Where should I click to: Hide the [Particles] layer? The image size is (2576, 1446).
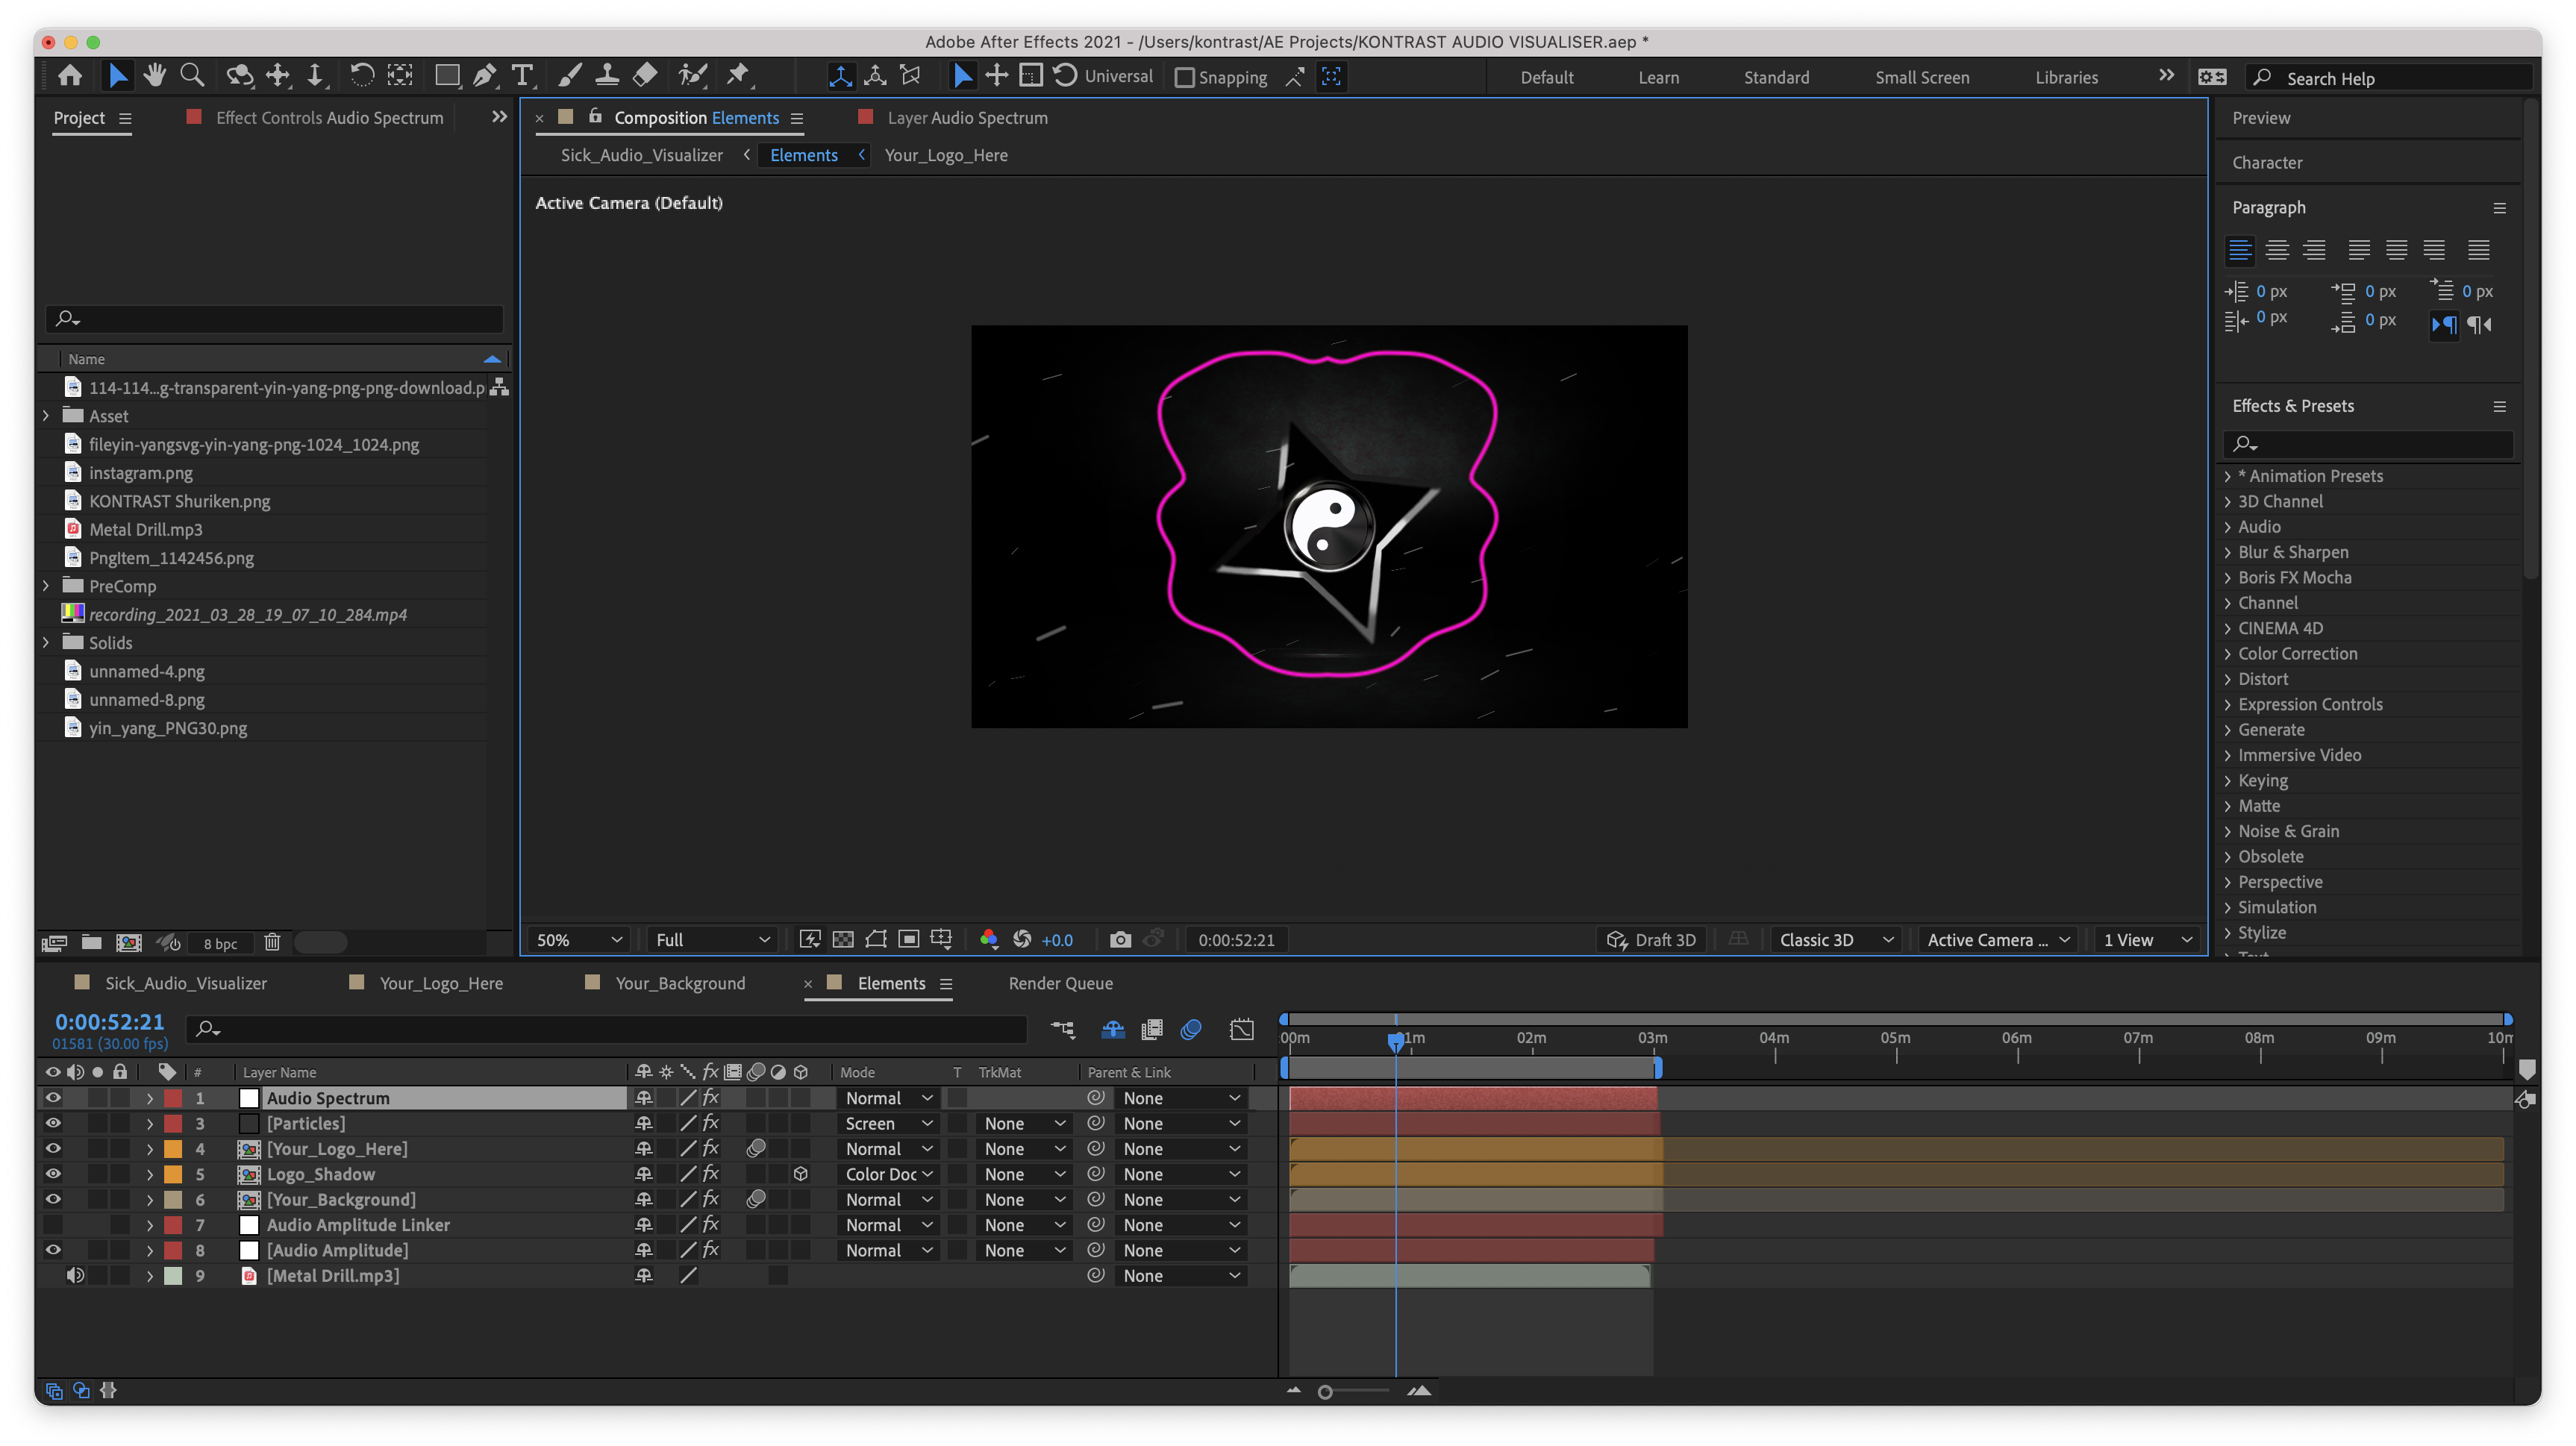53,1123
